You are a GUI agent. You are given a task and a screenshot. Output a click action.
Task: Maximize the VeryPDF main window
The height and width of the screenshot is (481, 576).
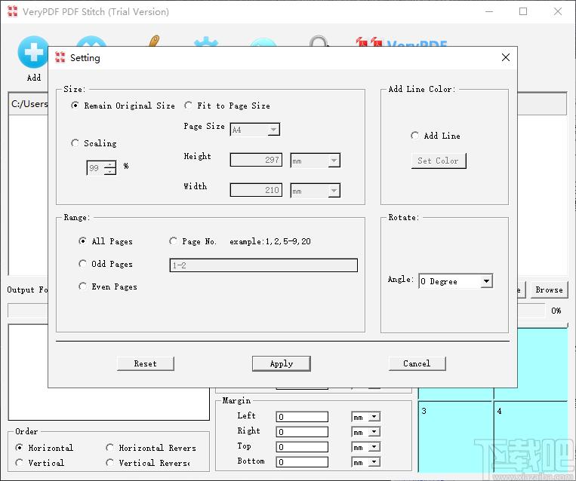[523, 11]
